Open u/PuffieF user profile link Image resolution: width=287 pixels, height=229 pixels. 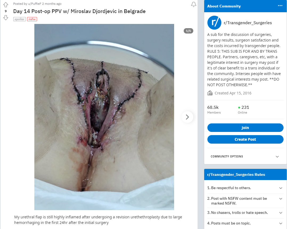point(35,4)
